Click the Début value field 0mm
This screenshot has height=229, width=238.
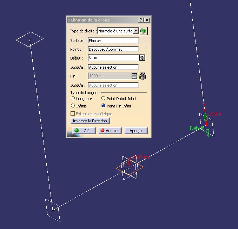tap(113, 57)
